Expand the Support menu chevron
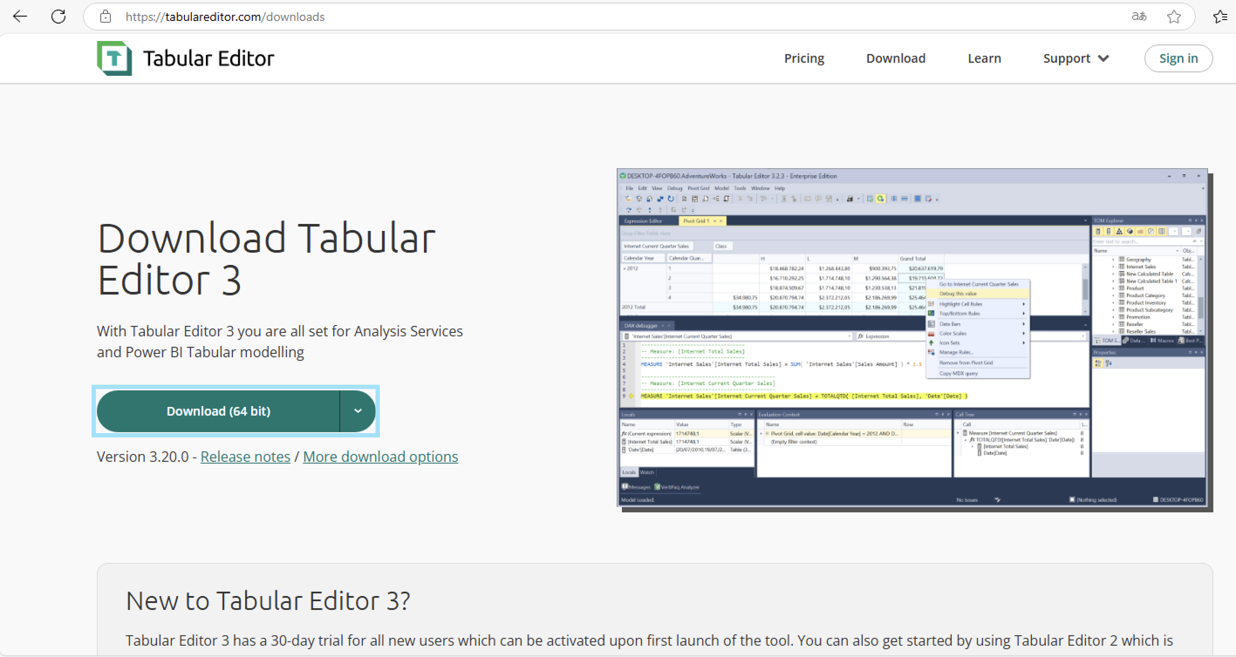The image size is (1236, 657). (x=1103, y=58)
